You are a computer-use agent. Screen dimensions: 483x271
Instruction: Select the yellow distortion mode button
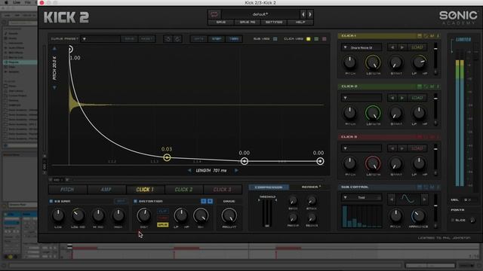(x=163, y=225)
